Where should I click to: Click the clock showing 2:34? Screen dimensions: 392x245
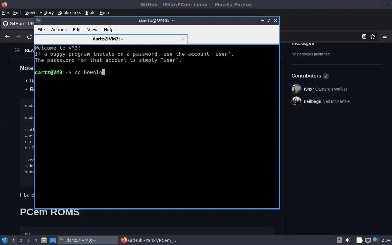pos(386,240)
